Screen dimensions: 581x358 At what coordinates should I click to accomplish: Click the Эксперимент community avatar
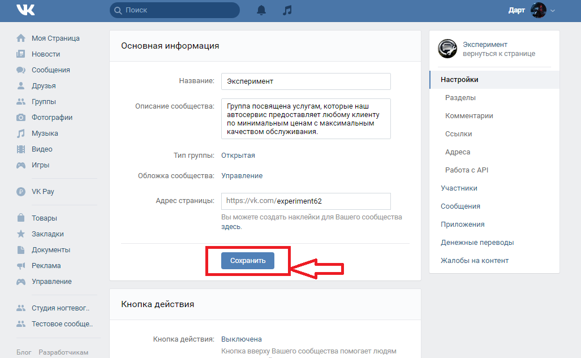pyautogui.click(x=447, y=49)
